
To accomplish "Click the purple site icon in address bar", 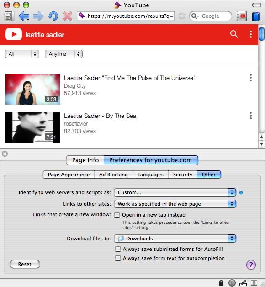I will tap(82, 16).
